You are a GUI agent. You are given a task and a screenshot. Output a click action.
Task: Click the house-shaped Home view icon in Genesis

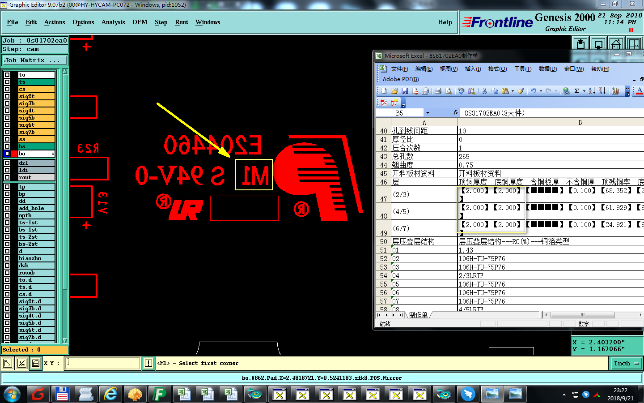click(x=616, y=44)
